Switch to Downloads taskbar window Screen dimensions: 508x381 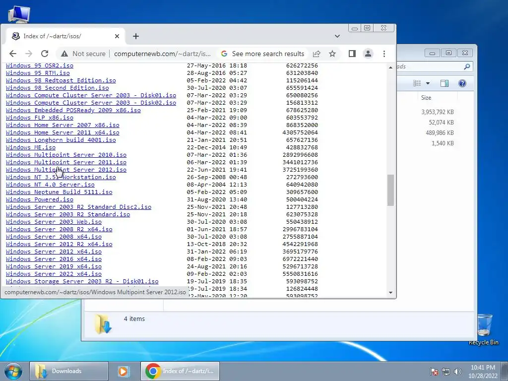(69, 371)
